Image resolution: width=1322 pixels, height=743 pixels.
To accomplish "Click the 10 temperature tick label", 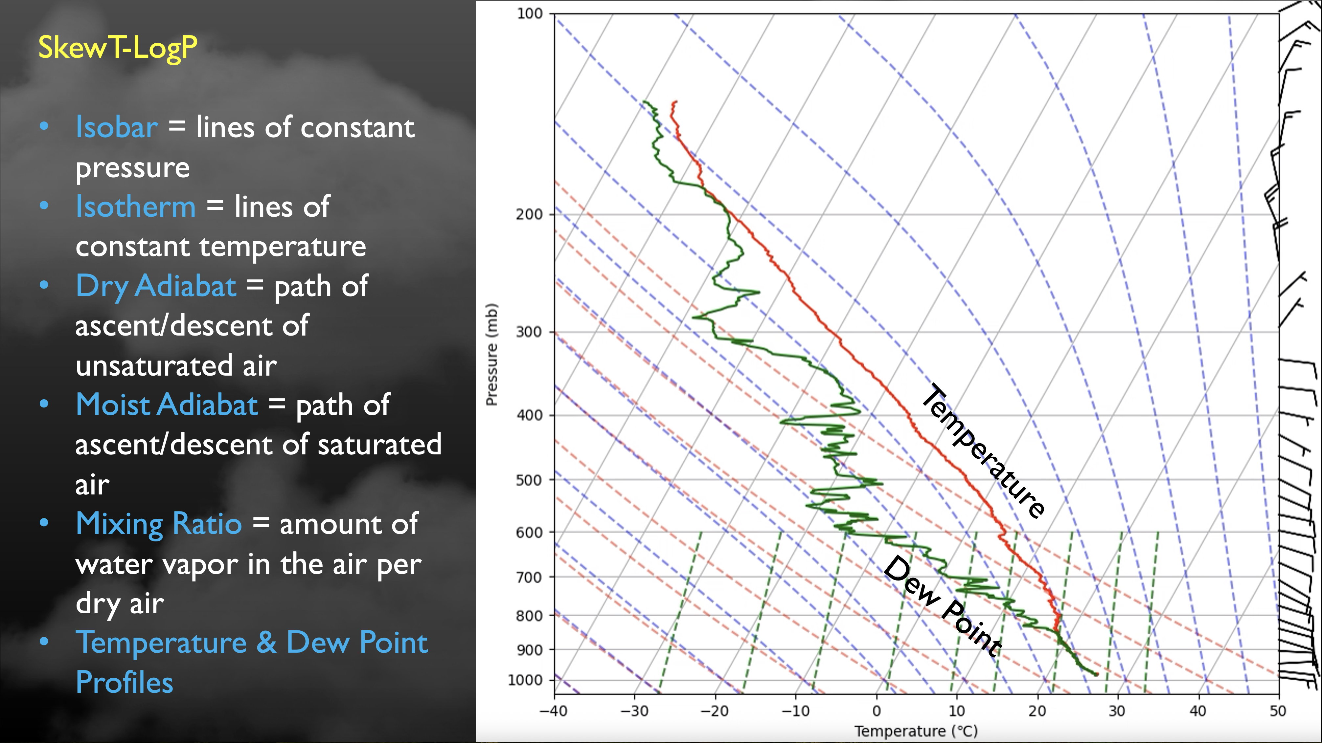I will [957, 711].
